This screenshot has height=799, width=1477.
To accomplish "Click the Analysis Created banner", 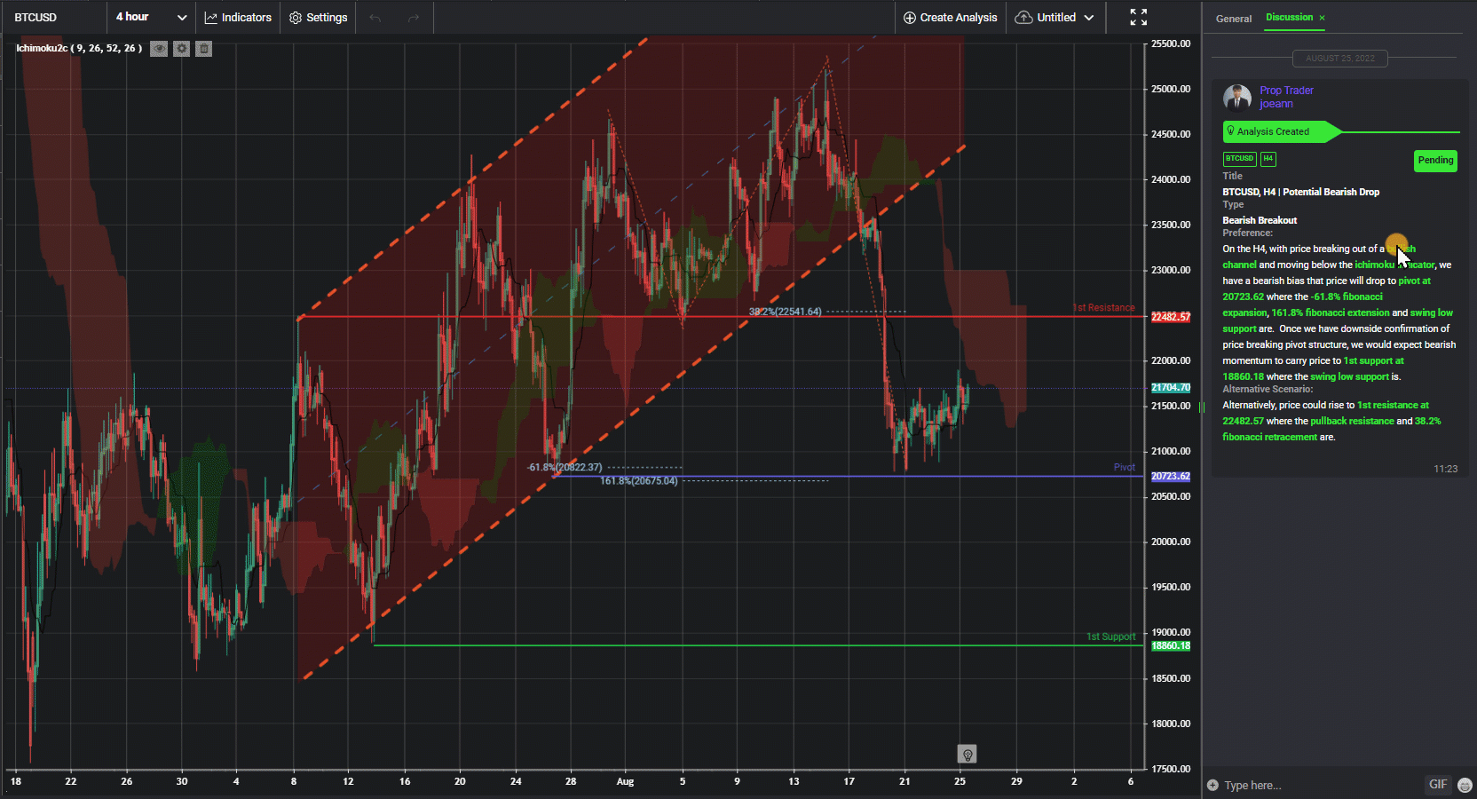I will click(x=1281, y=131).
